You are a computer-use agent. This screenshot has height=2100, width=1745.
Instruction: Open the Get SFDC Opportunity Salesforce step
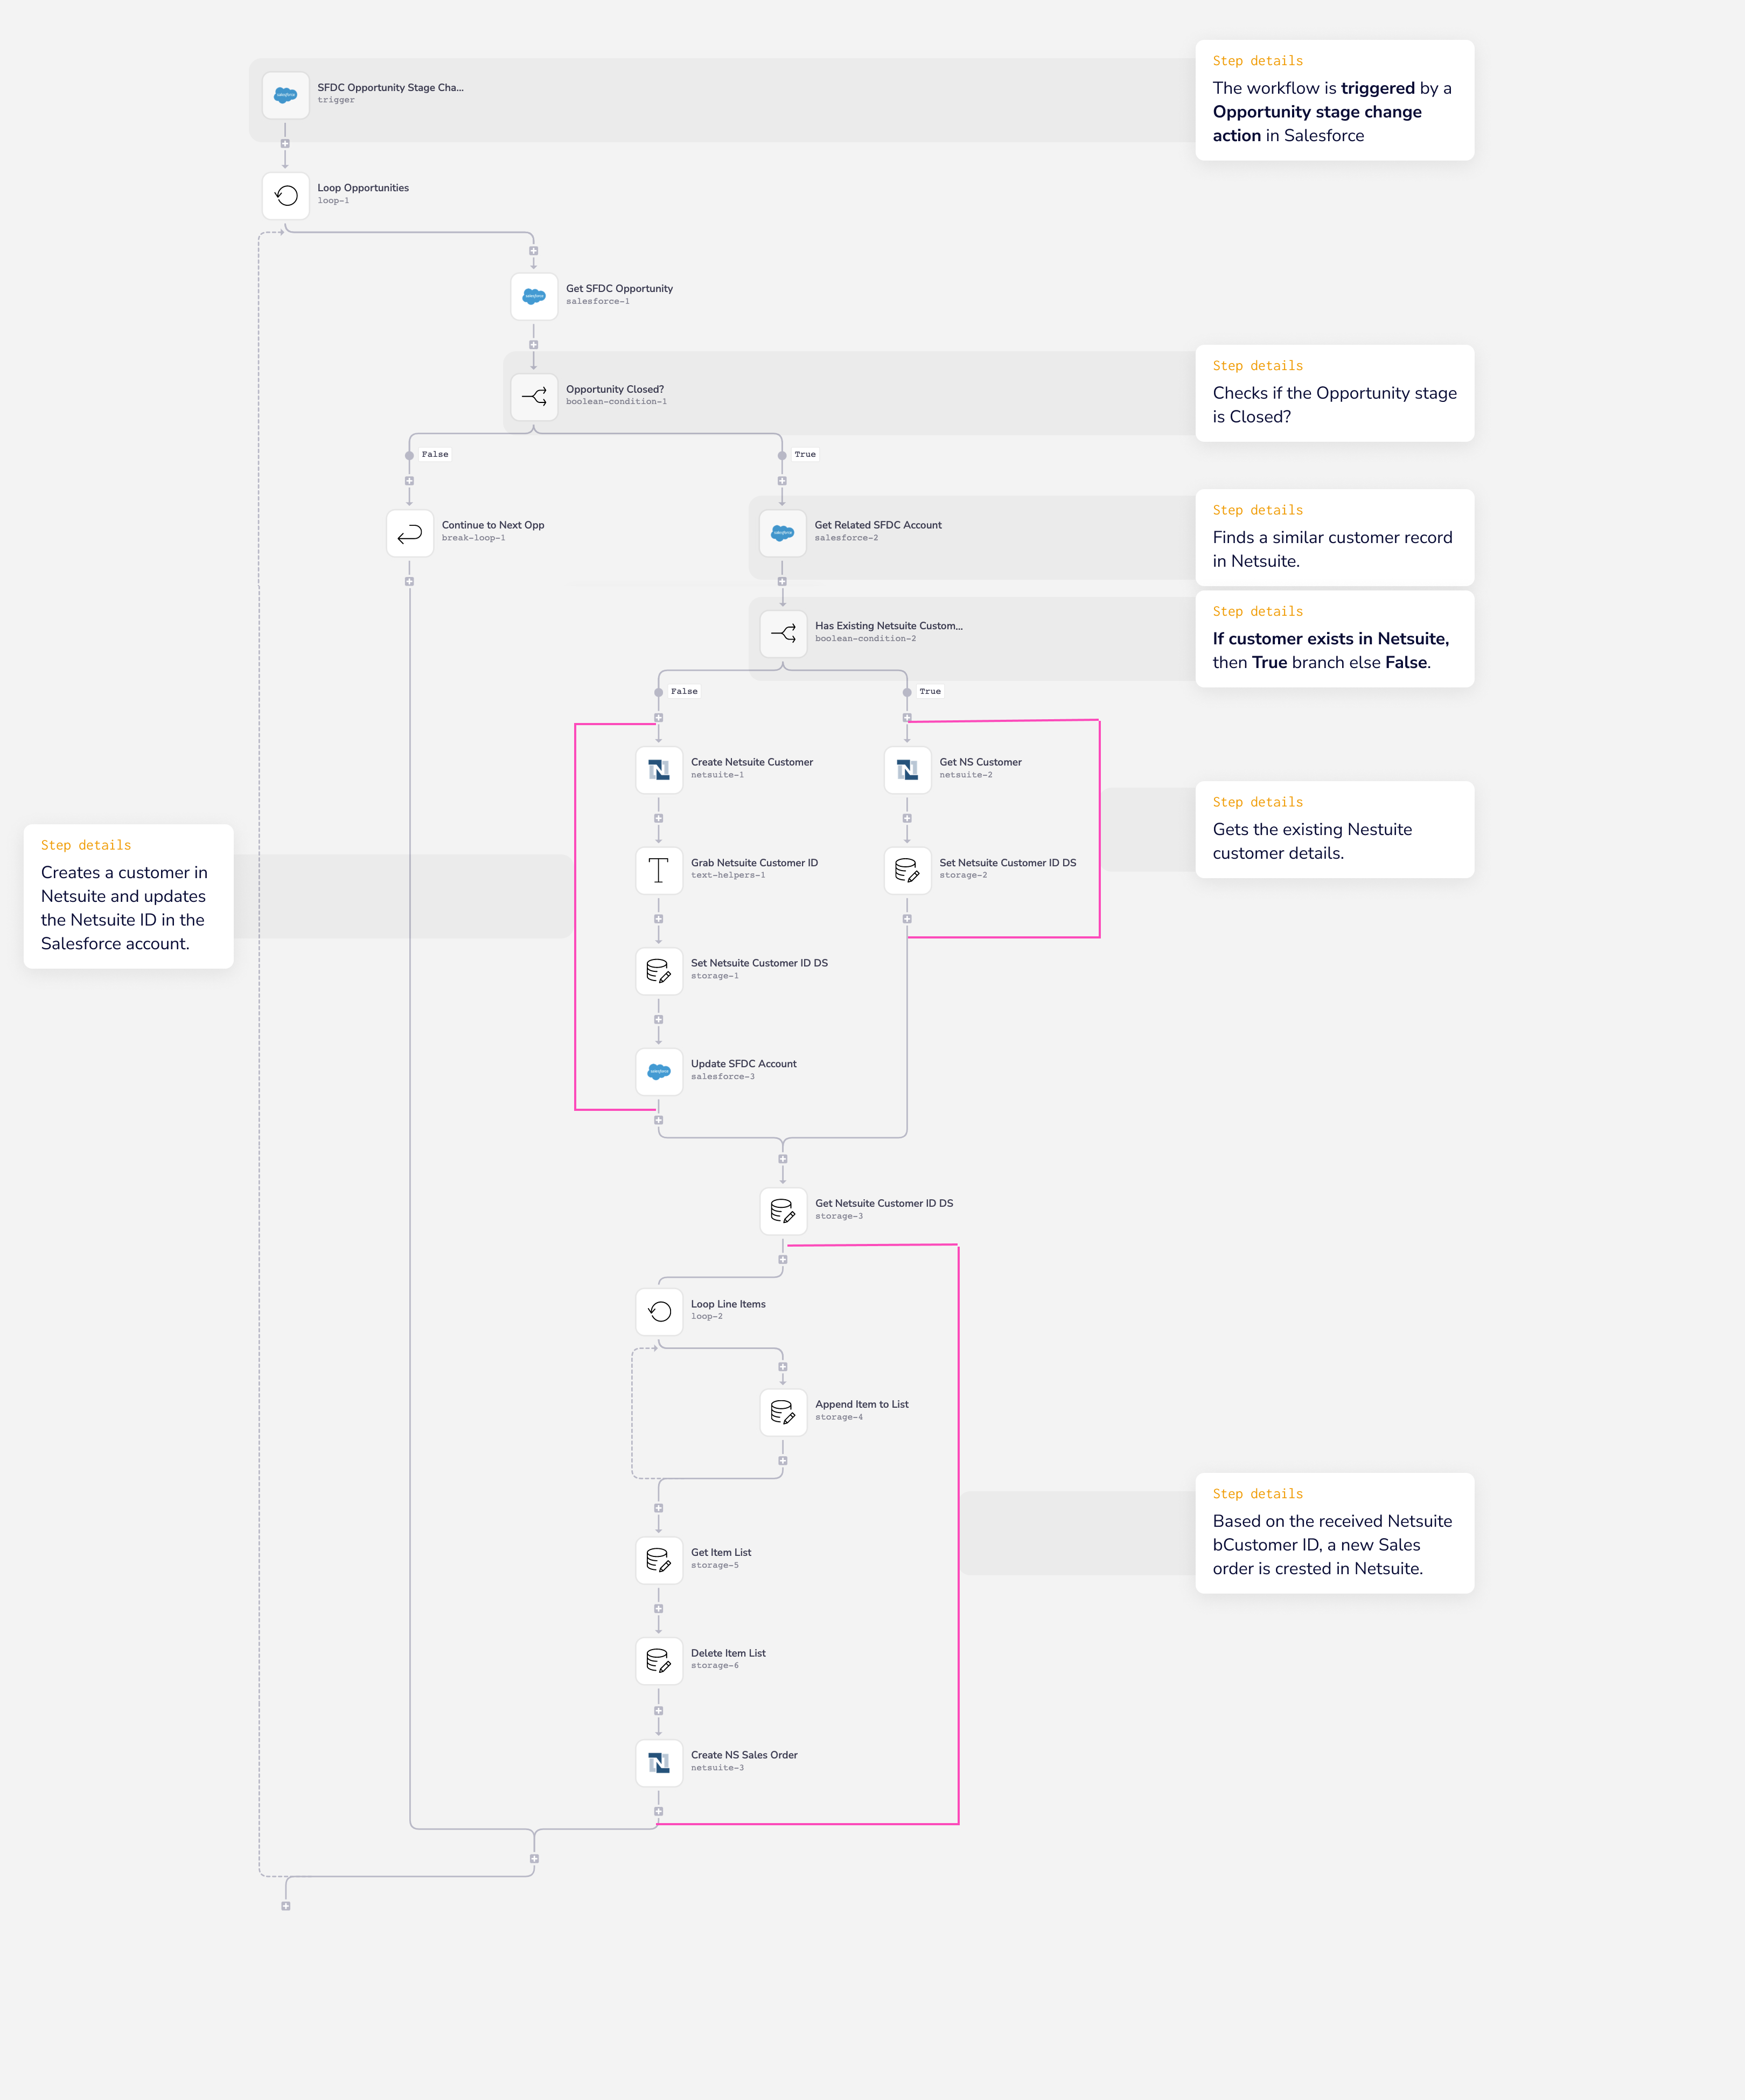tap(534, 296)
